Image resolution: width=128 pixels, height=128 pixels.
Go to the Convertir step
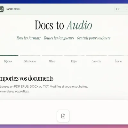[96, 61]
